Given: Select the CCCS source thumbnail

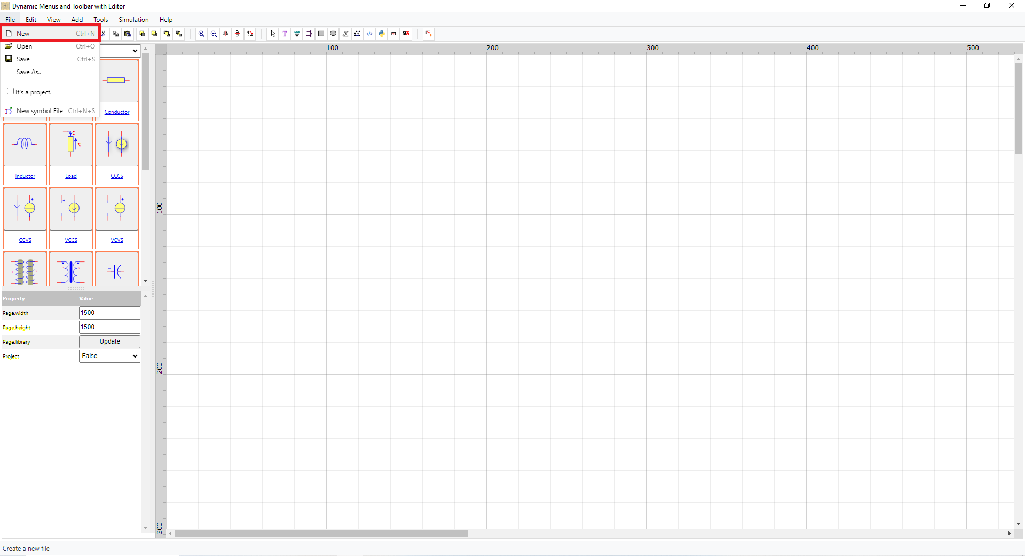Looking at the screenshot, I should point(117,145).
